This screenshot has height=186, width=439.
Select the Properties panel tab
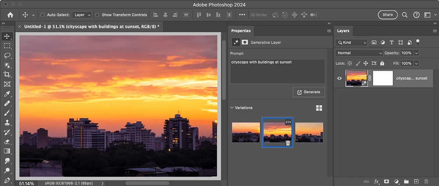pyautogui.click(x=241, y=31)
